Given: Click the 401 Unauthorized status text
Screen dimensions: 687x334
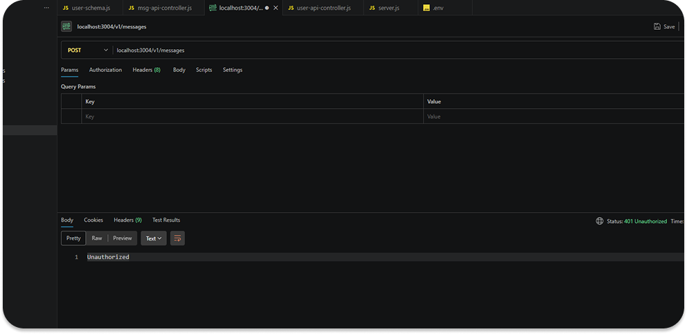Looking at the screenshot, I should click(645, 221).
